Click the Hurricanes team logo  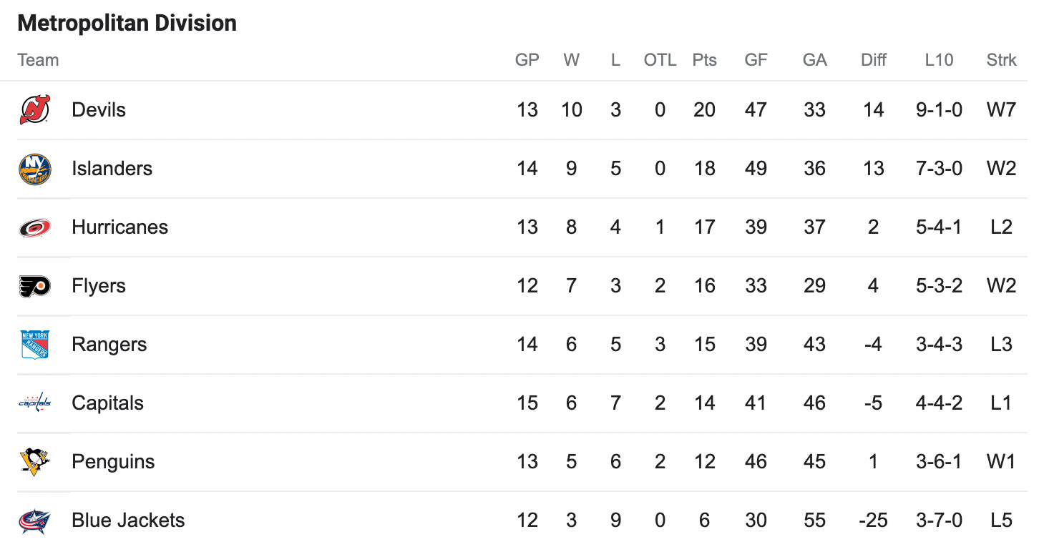pos(35,227)
